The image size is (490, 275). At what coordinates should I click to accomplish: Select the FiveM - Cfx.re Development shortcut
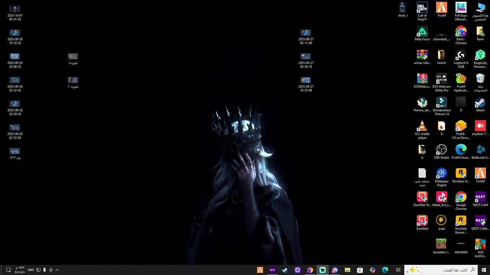[461, 130]
